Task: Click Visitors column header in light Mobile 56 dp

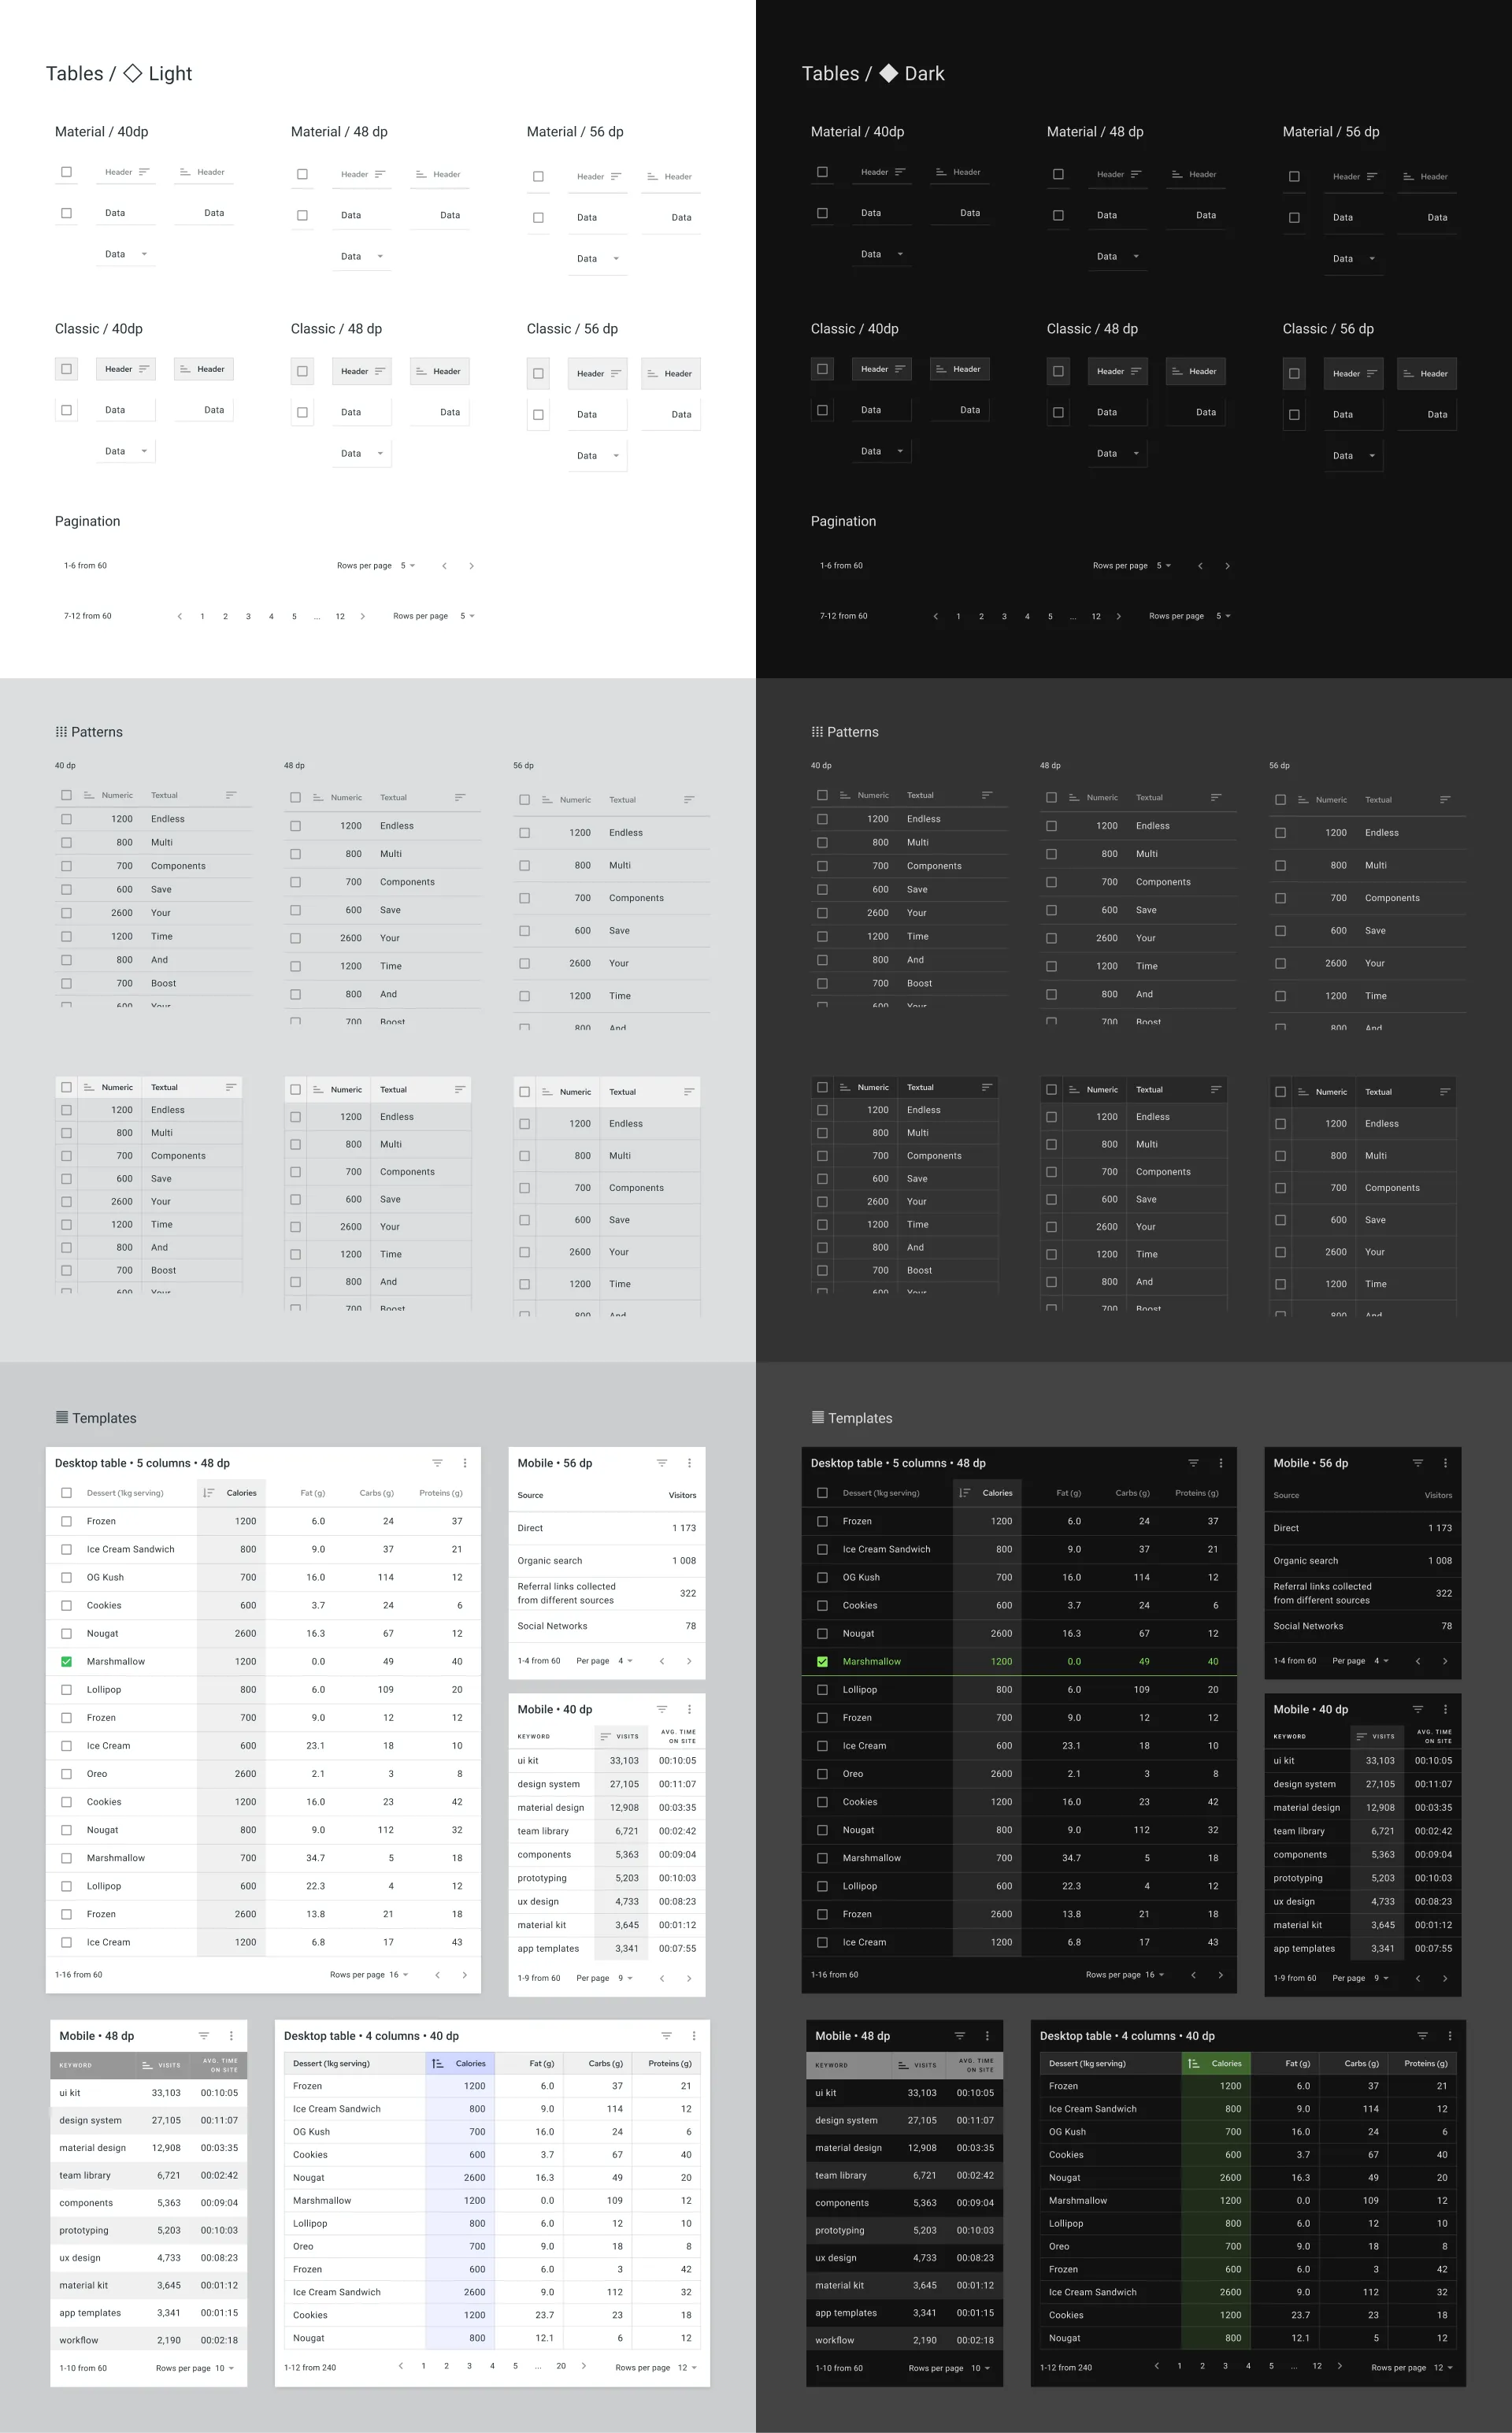Action: (682, 1495)
